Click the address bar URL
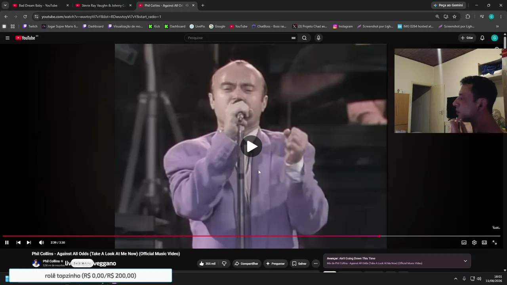Viewport: 507px width, 285px height. [x=101, y=17]
